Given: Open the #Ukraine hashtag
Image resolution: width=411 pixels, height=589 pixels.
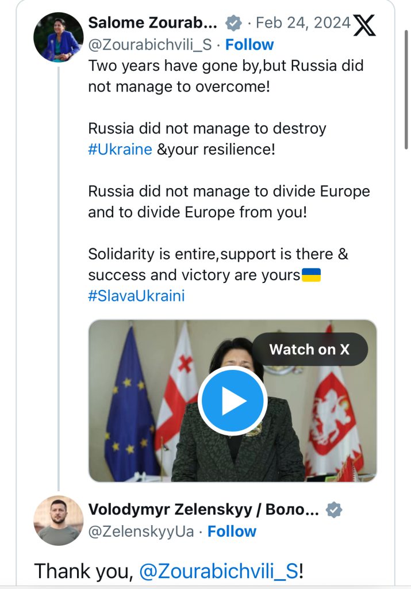Looking at the screenshot, I should coord(120,150).
